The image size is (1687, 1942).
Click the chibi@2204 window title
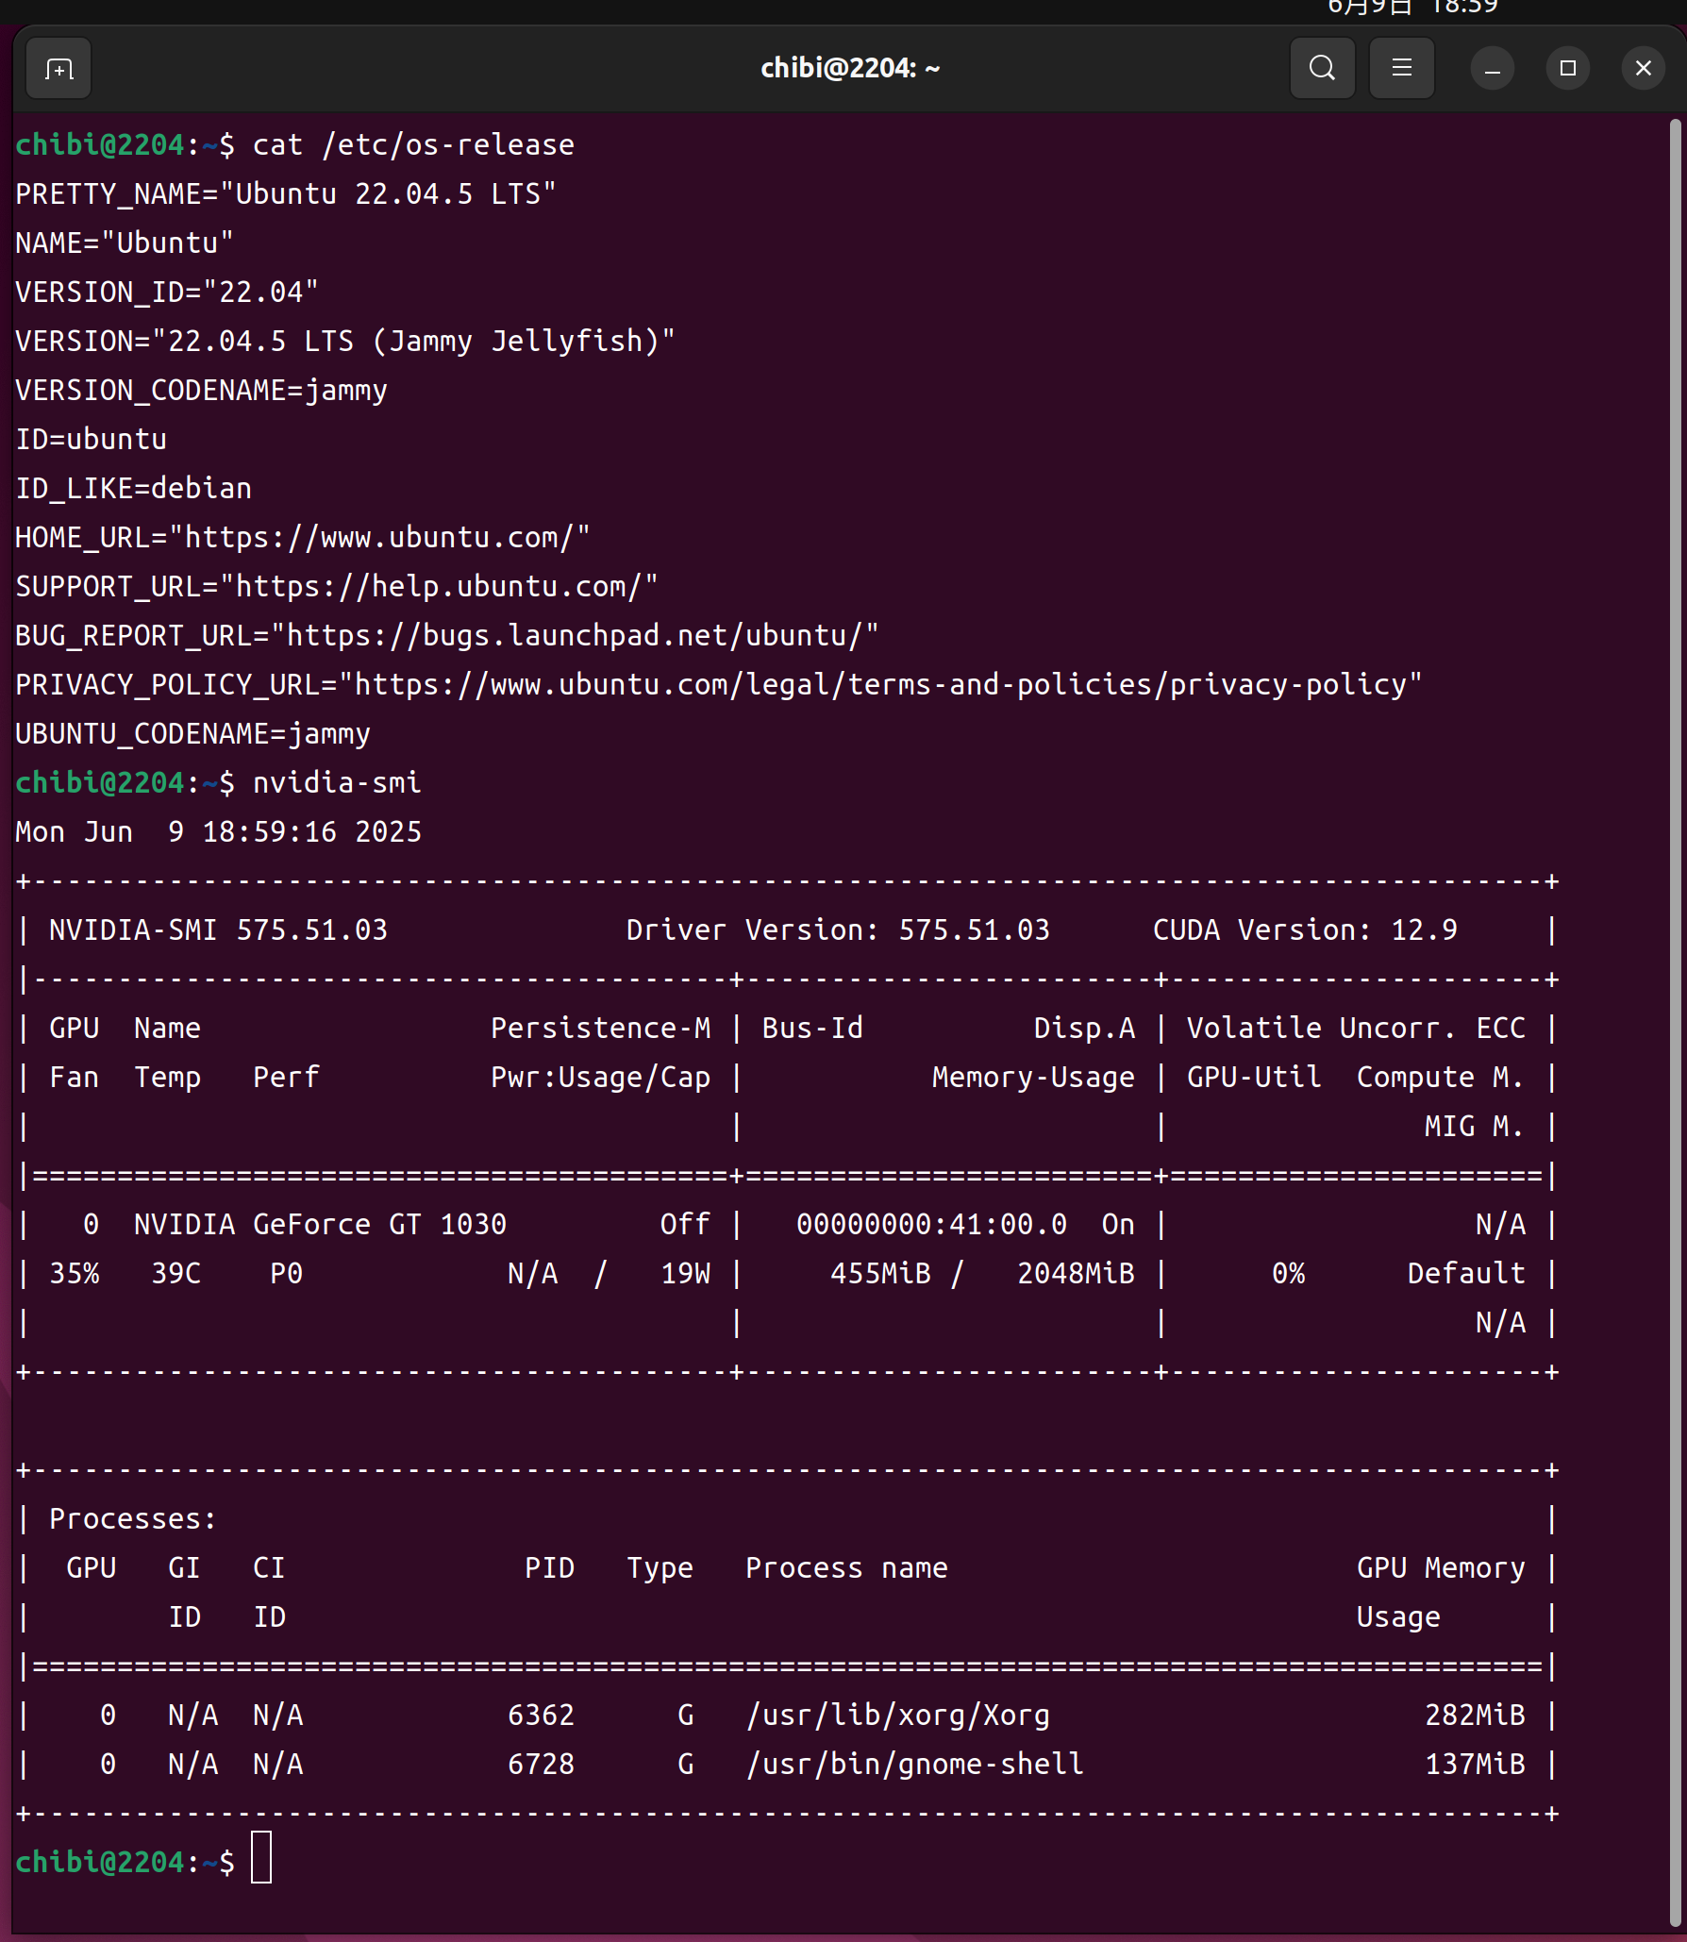pyautogui.click(x=849, y=69)
